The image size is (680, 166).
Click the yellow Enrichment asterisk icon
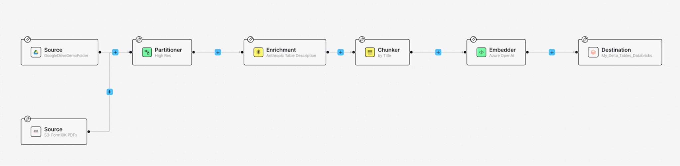click(x=258, y=52)
